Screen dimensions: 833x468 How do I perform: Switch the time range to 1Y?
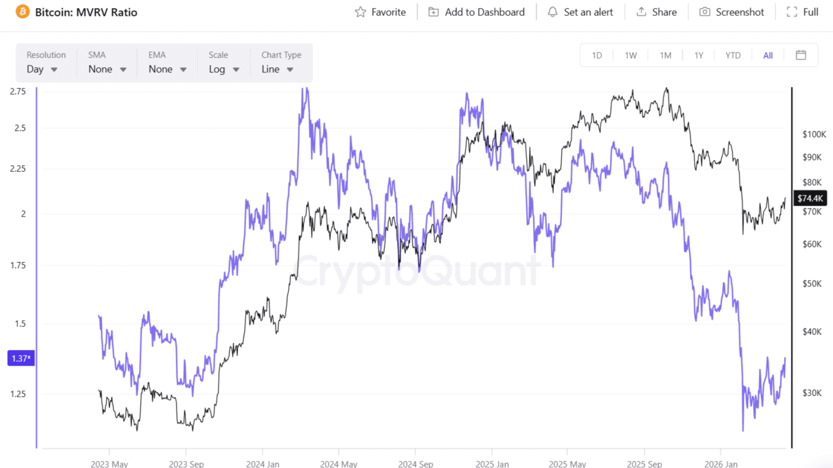699,55
